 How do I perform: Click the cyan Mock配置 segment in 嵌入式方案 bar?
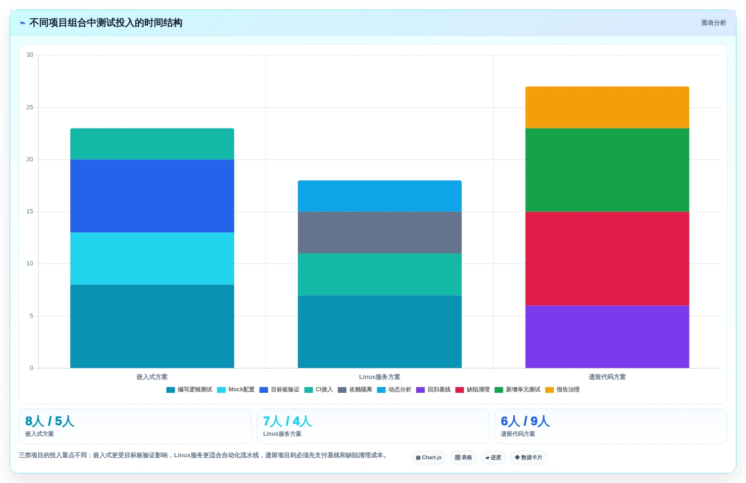point(152,259)
